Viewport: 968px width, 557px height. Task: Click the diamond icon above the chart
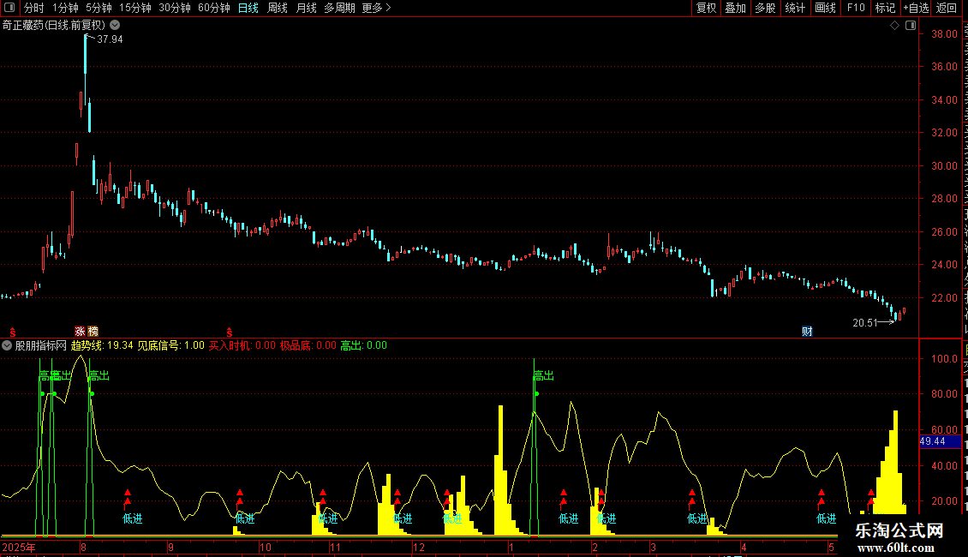click(894, 26)
